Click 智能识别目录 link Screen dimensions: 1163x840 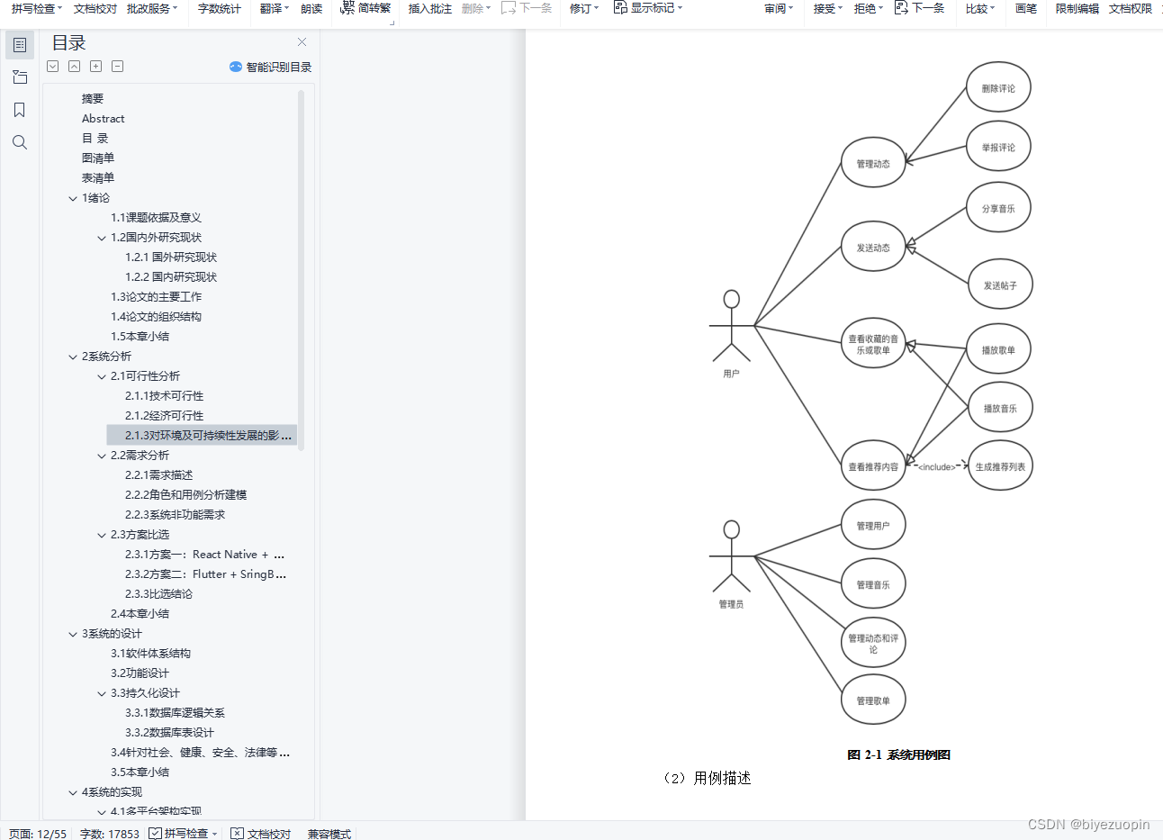pyautogui.click(x=279, y=67)
